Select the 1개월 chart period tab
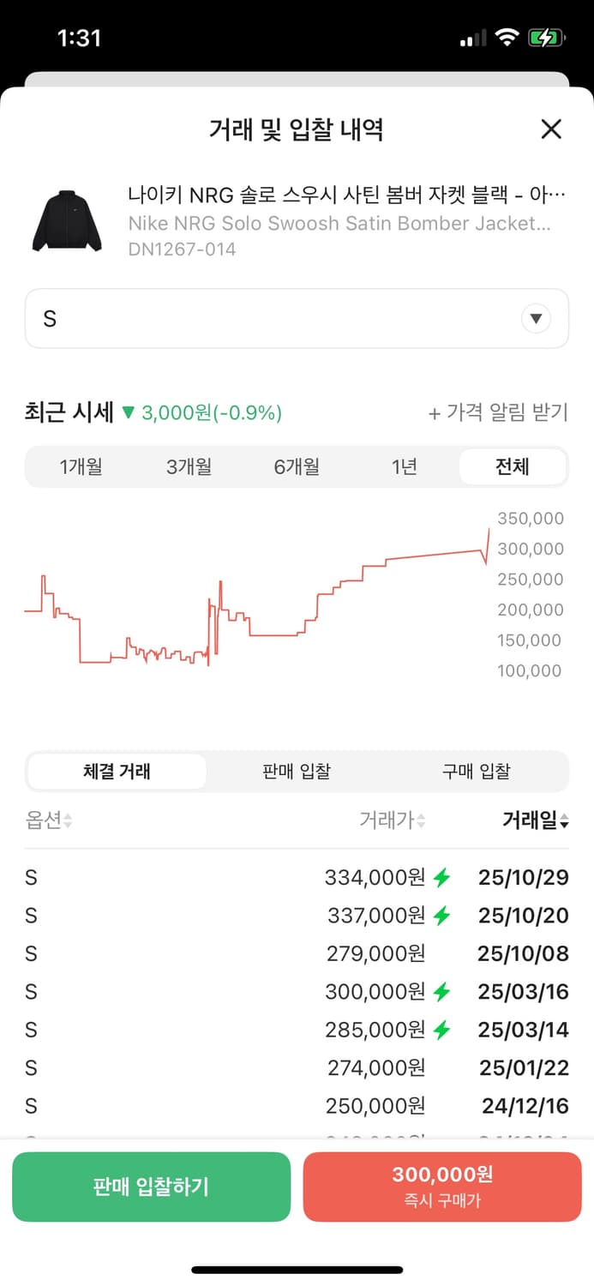Screen dimensions: 594x1286 pos(81,466)
